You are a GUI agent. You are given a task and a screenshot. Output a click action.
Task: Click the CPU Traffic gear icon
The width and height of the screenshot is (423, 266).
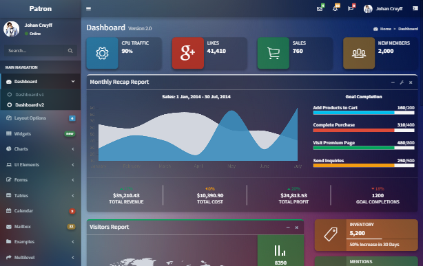(102, 53)
